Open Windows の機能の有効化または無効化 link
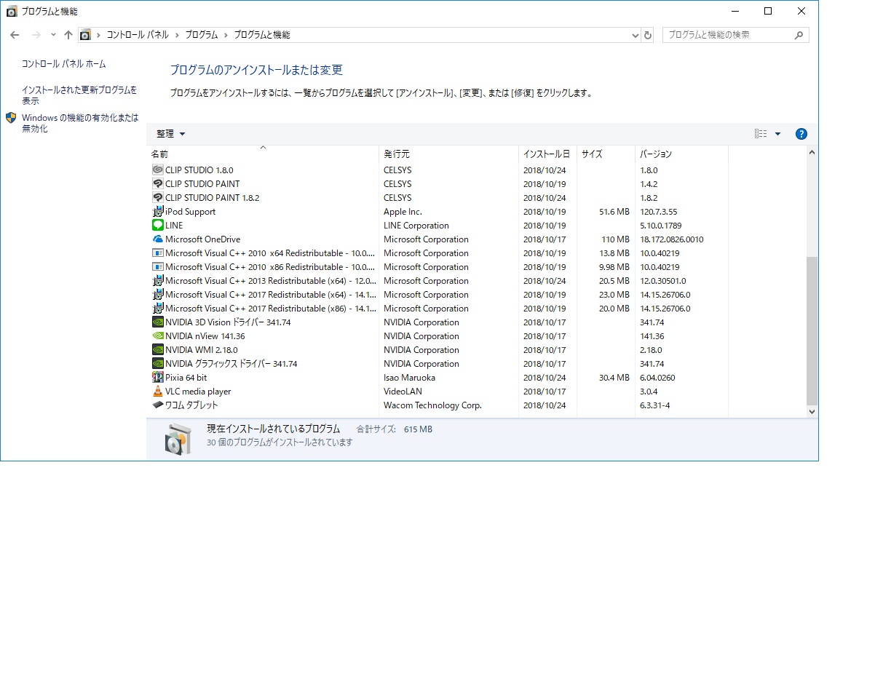 point(80,123)
